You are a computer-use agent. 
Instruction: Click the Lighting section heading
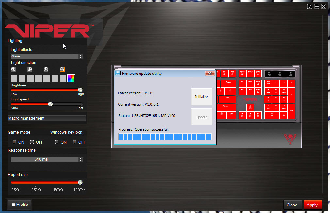pyautogui.click(x=15, y=41)
